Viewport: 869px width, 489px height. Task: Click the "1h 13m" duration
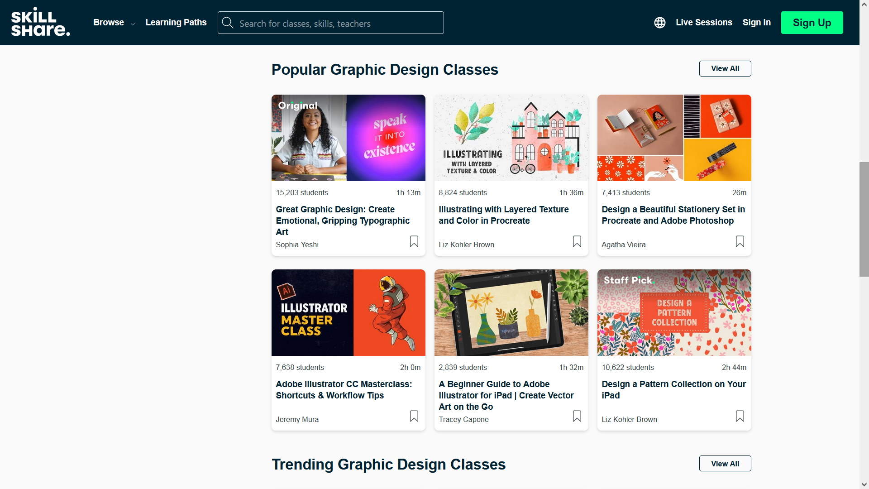coord(408,192)
